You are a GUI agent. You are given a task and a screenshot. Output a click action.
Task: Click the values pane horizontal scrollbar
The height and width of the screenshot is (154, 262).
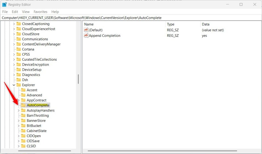[162, 151]
